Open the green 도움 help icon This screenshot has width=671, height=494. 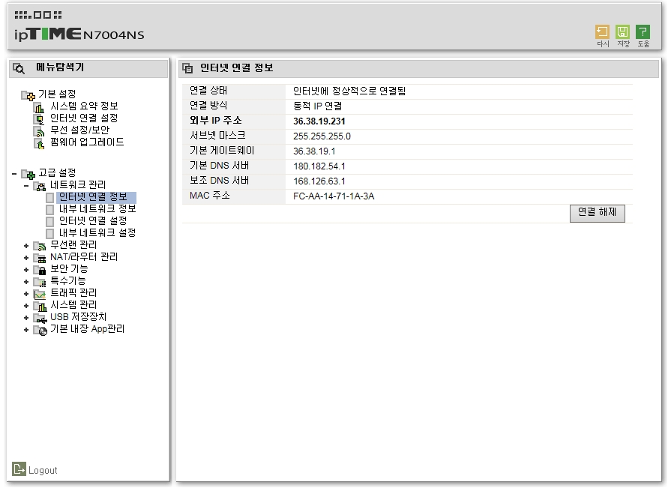pyautogui.click(x=643, y=31)
